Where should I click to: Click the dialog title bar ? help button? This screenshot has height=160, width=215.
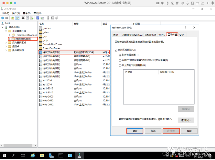click(x=186, y=28)
